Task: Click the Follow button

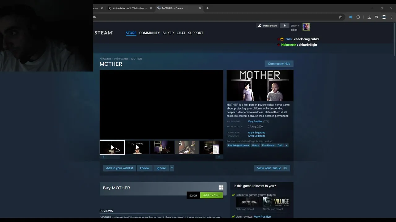Action: click(x=144, y=168)
